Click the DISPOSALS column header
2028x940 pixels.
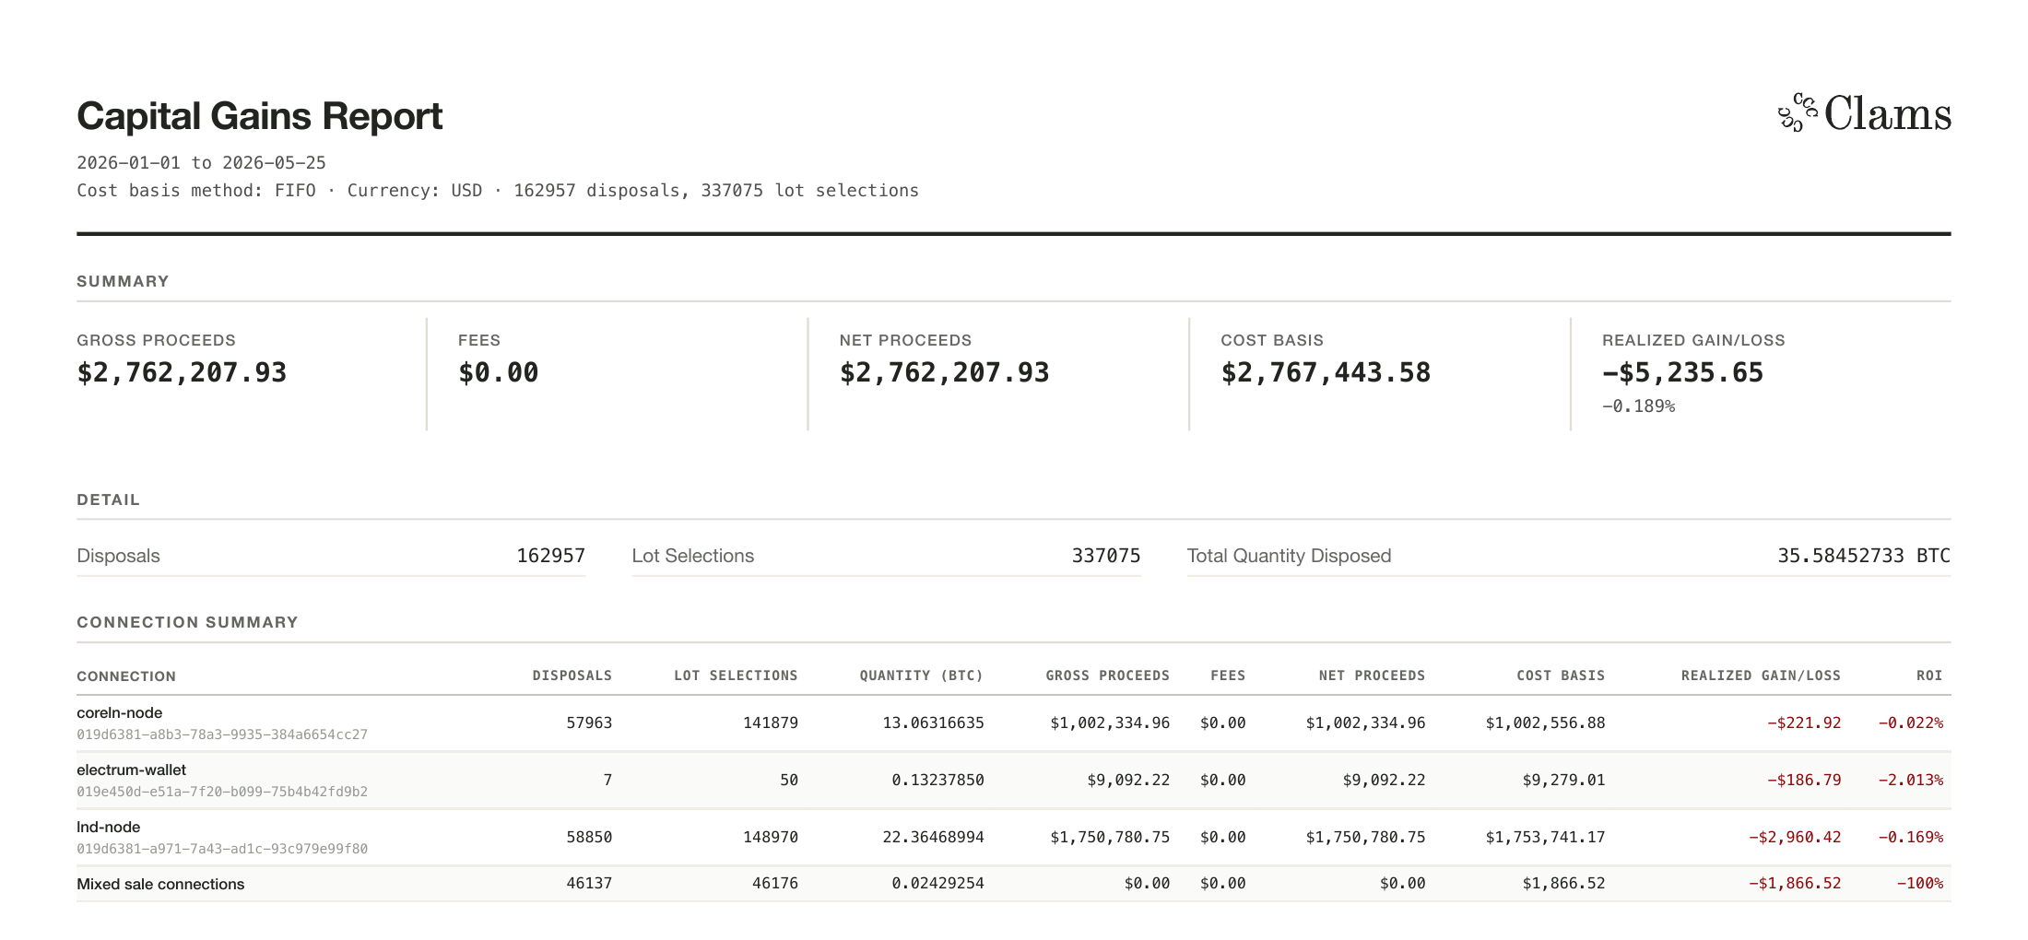(x=572, y=676)
